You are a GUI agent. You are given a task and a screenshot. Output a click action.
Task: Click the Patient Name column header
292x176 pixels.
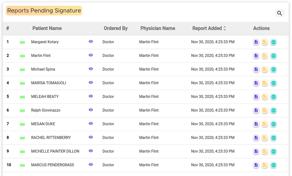[47, 28]
